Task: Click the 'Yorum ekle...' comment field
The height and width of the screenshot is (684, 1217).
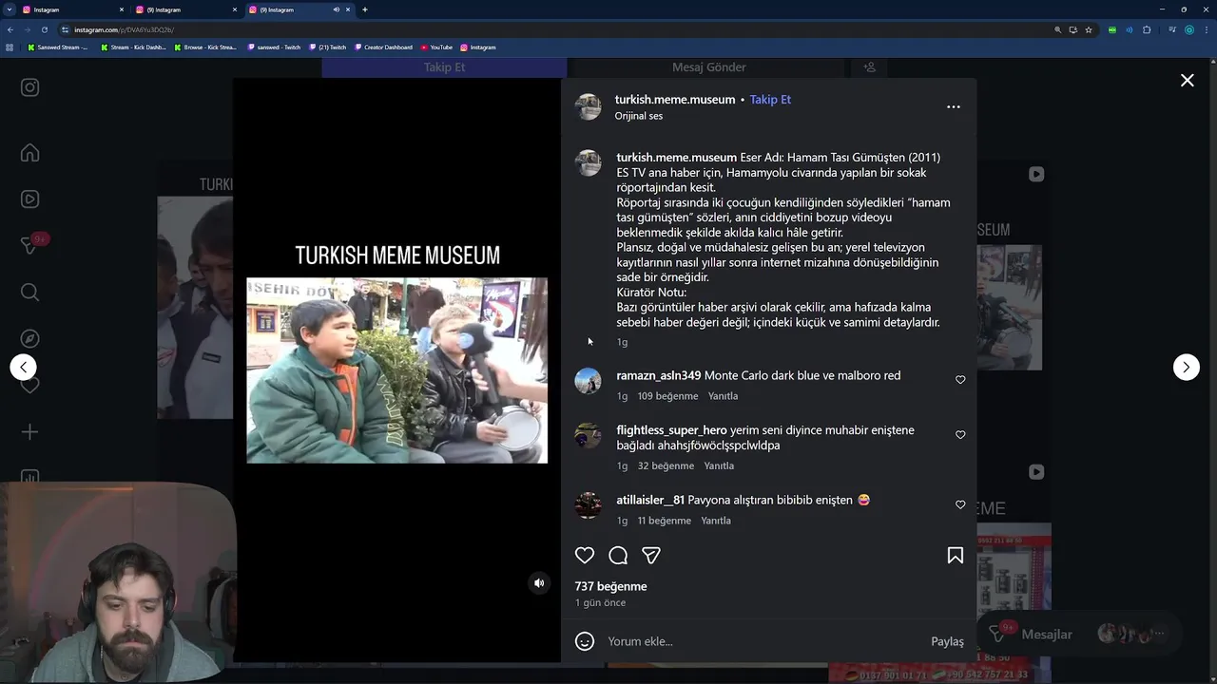Action: (x=761, y=641)
